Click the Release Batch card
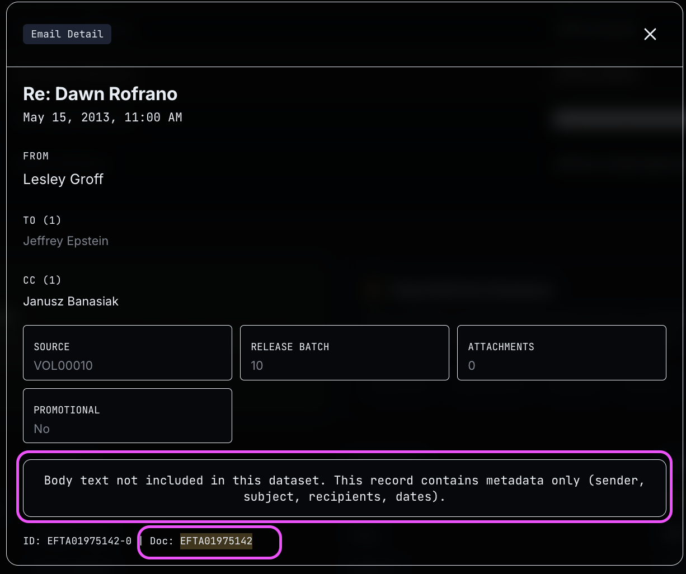This screenshot has height=574, width=686. pos(345,353)
